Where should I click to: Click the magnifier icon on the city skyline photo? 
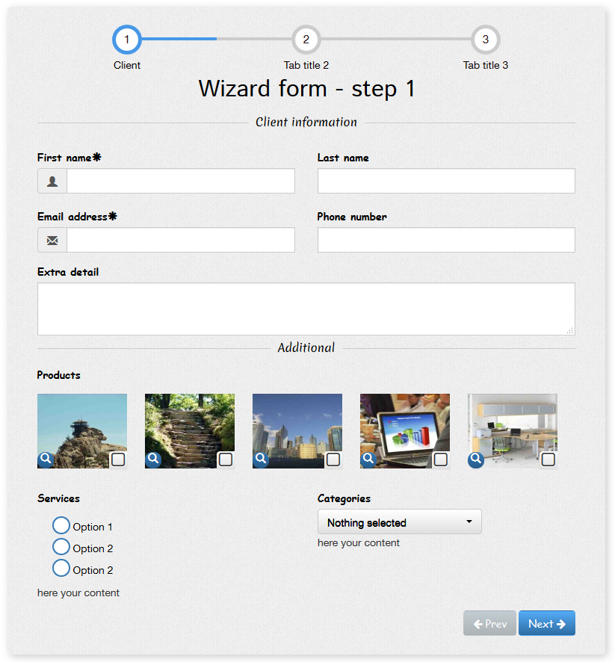pos(261,458)
